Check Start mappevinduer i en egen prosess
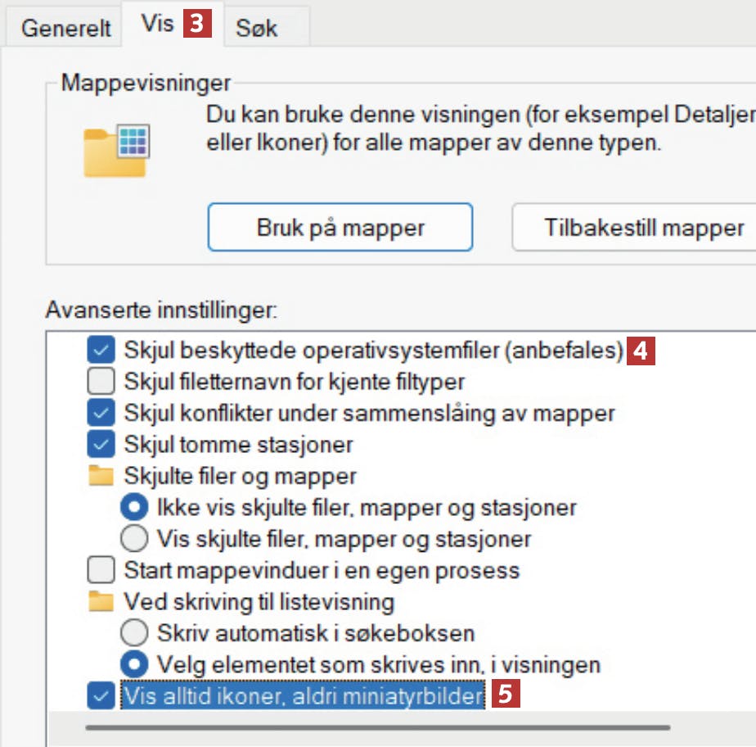The image size is (756, 747). (101, 570)
